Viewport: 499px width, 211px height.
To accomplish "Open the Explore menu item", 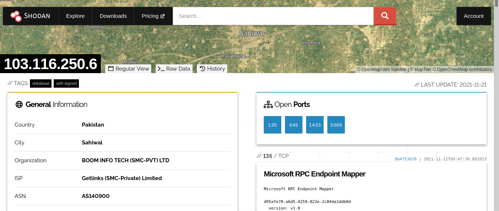I will click(x=75, y=16).
